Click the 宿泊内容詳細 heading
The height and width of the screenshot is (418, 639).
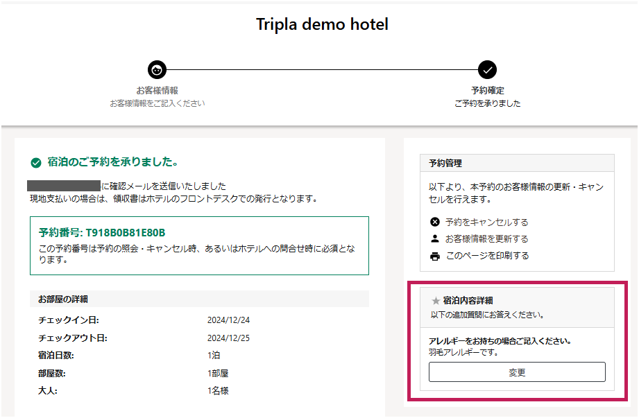pyautogui.click(x=468, y=301)
